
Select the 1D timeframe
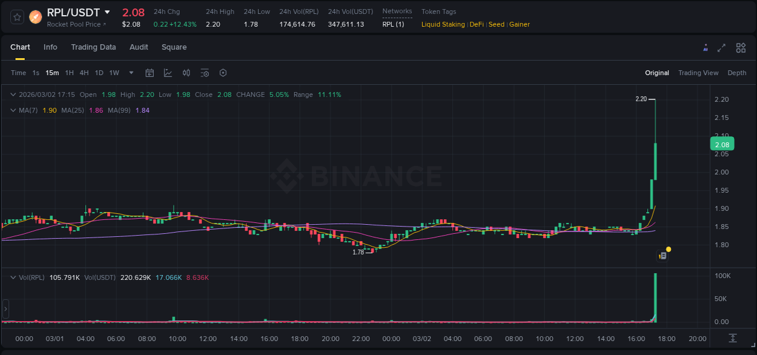[99, 73]
